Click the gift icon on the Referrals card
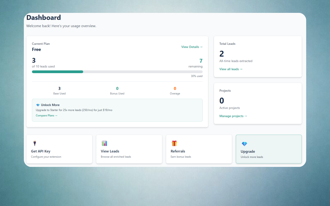Viewport: 330px width, 206px height. click(x=174, y=143)
